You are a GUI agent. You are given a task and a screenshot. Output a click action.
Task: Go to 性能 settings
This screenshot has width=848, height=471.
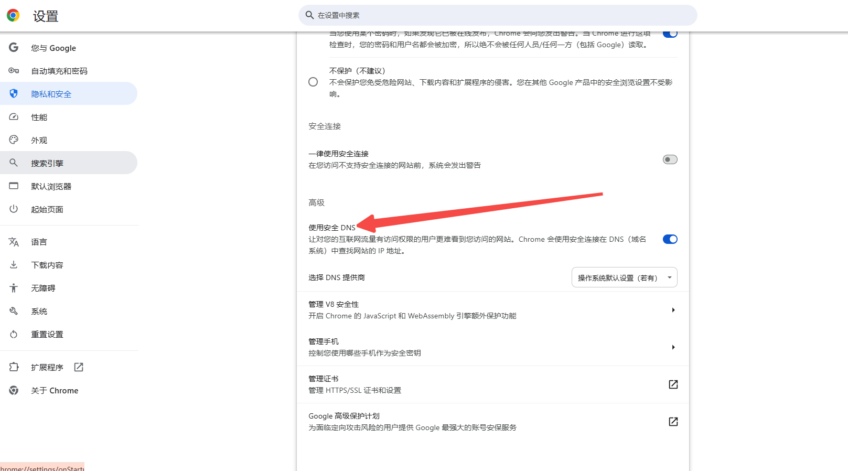(x=69, y=117)
